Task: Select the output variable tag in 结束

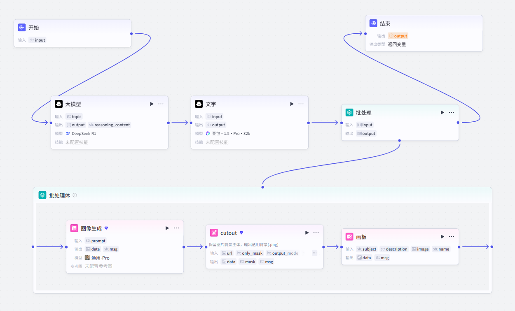Action: pos(398,36)
